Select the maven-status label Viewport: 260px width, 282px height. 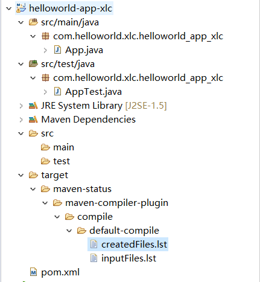tap(82, 189)
